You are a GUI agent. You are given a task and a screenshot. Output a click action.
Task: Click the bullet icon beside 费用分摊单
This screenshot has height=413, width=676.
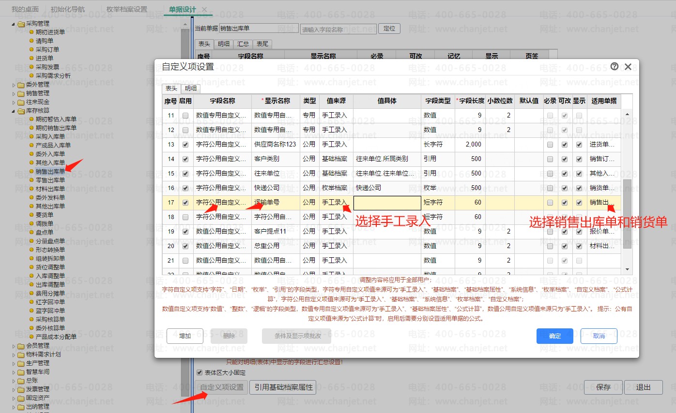click(x=32, y=293)
